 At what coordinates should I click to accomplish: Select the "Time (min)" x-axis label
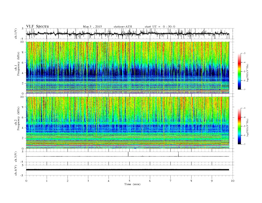tap(132, 184)
